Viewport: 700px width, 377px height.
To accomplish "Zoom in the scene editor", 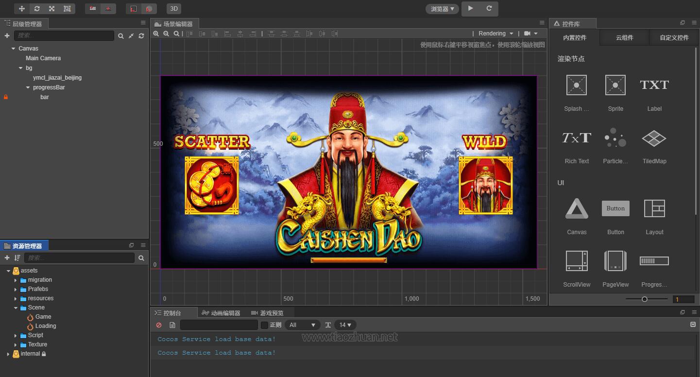I will pos(156,34).
